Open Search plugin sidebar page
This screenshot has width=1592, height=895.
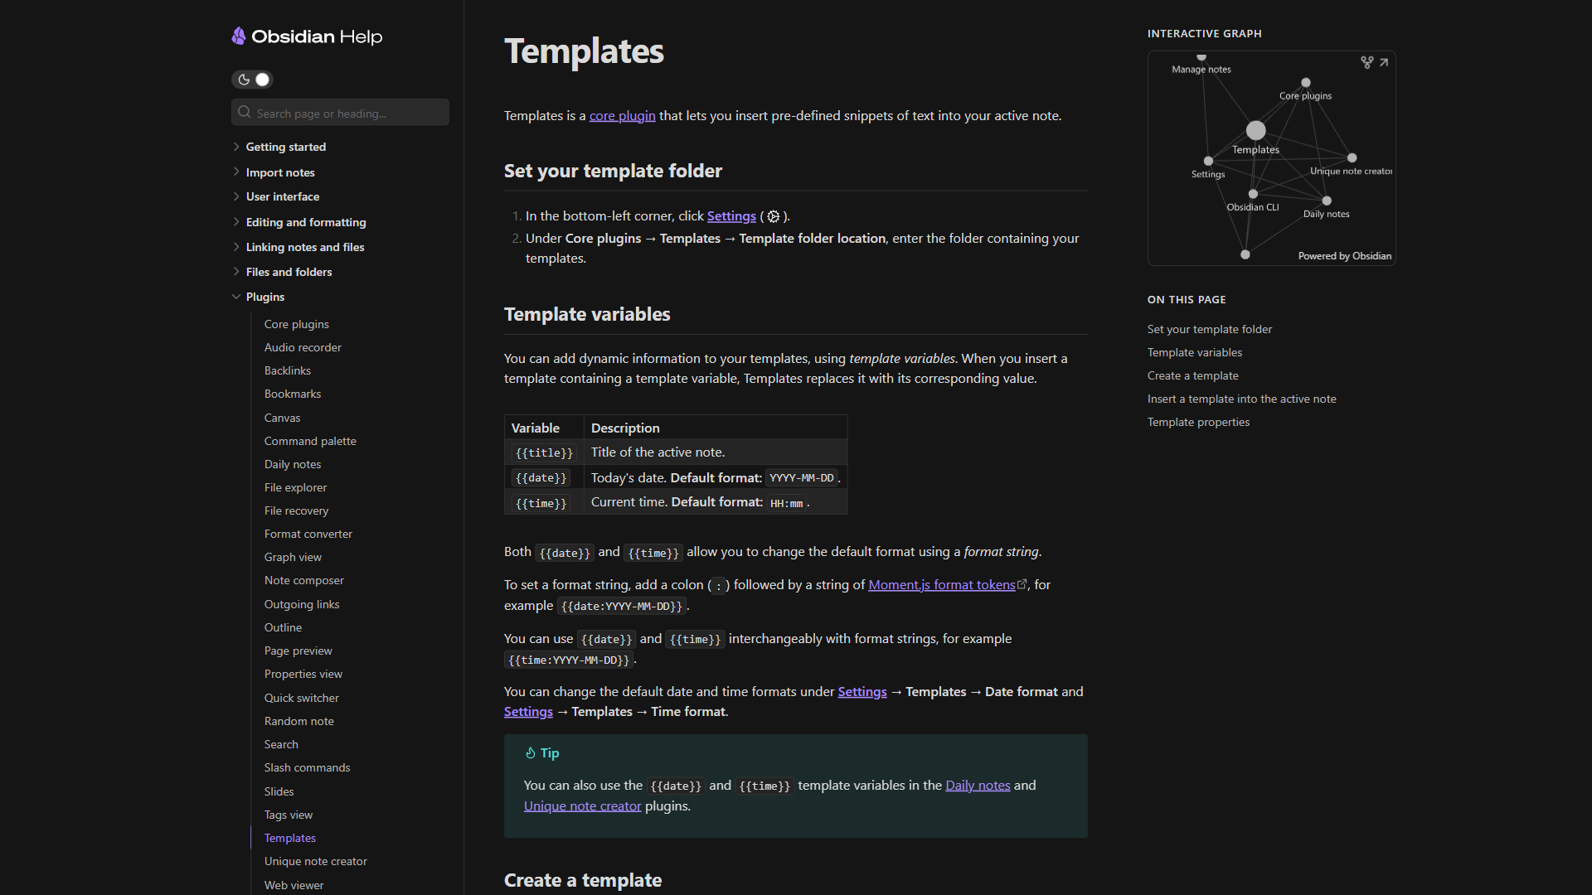(281, 744)
